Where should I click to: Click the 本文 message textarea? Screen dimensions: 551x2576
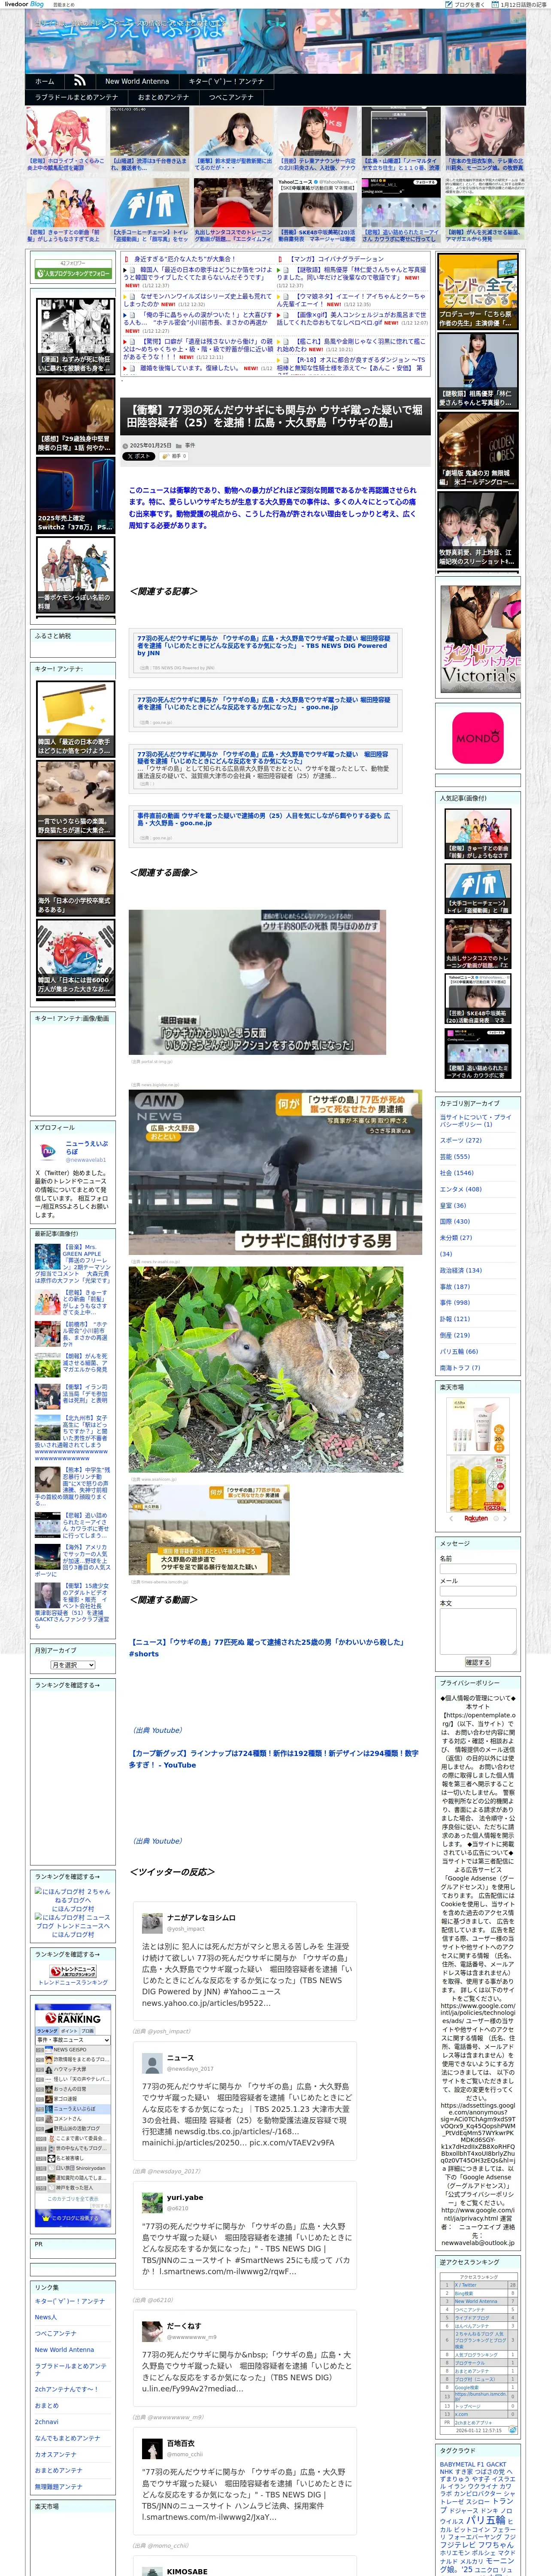tap(477, 1630)
